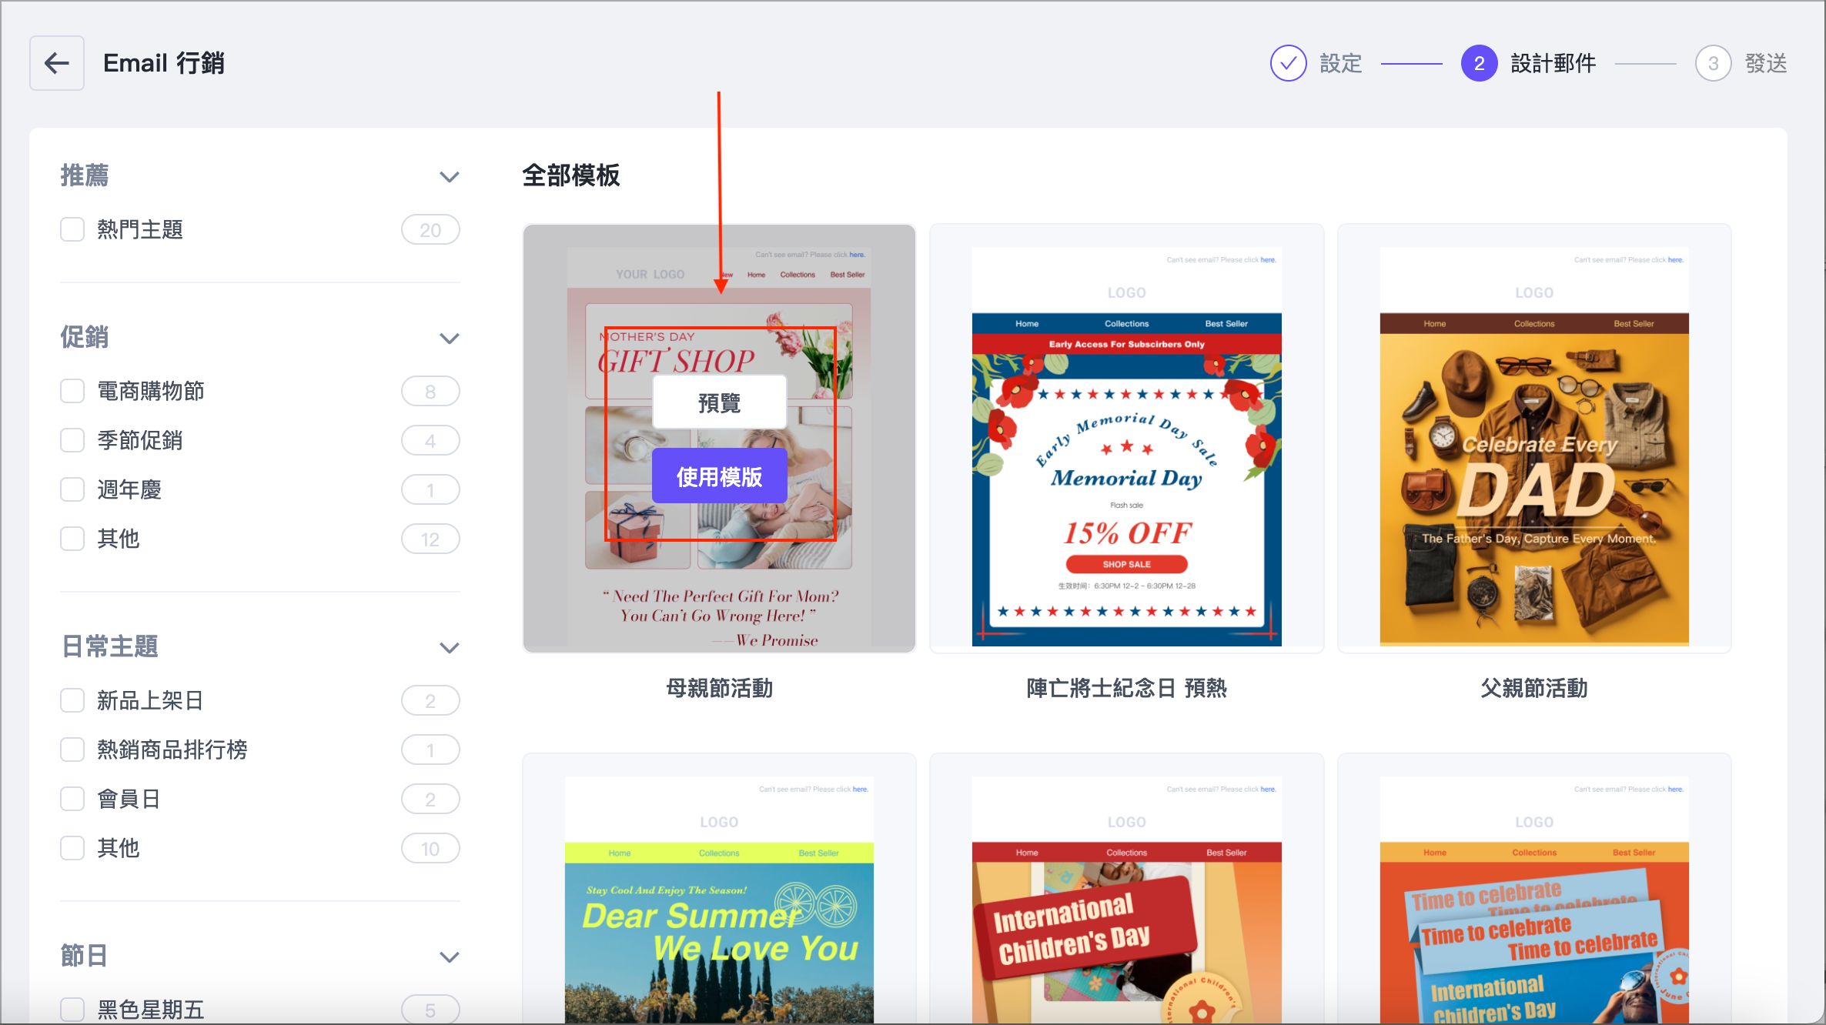
Task: Click the 設定 completed step checkmark
Action: (x=1288, y=63)
